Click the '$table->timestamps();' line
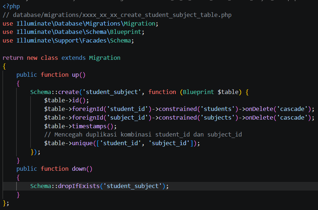The image size is (318, 210). click(x=80, y=126)
